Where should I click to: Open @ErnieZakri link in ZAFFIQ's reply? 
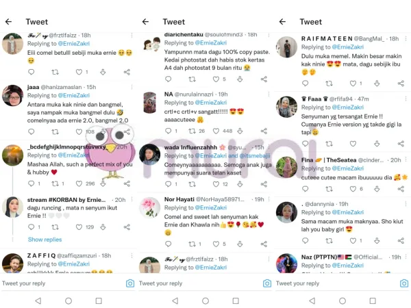coord(74,264)
